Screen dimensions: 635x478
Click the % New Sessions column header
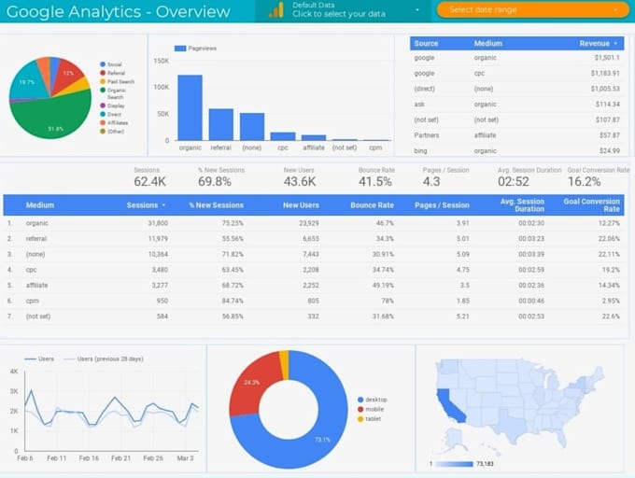pos(217,205)
